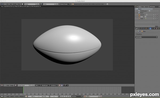Switch to Object properties tab icon
Image resolution: width=160 pixels, height=98 pixels.
[146, 28]
